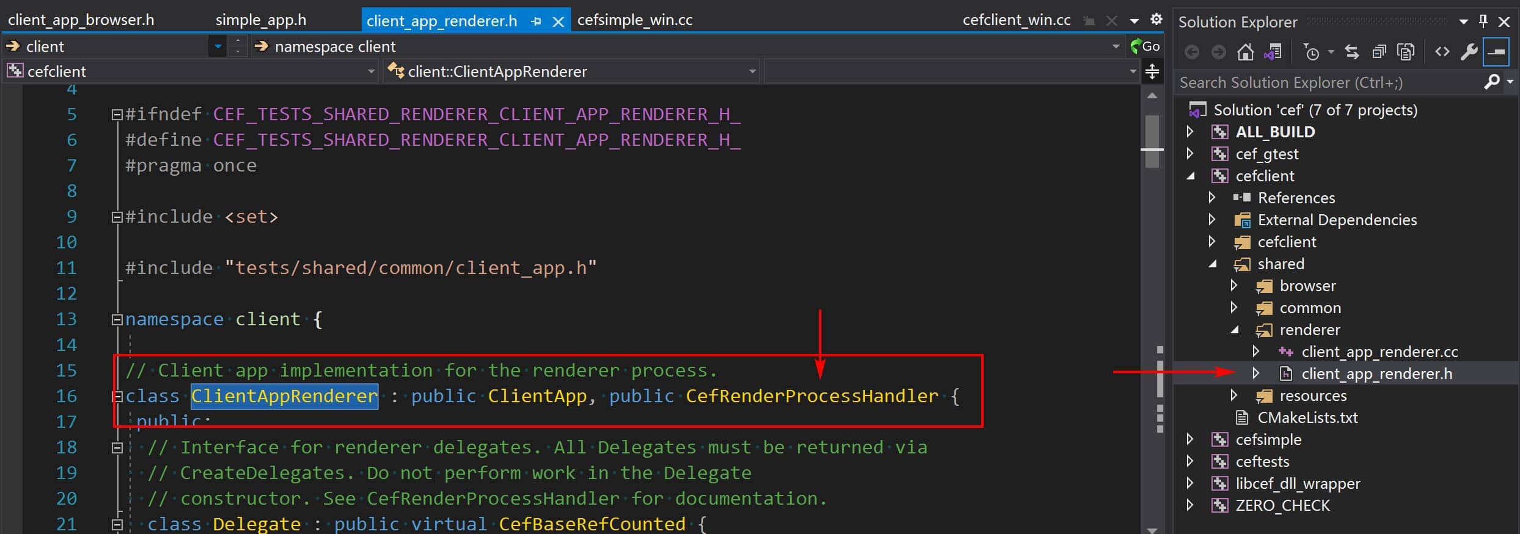Image resolution: width=1520 pixels, height=534 pixels.
Task: Toggle pin on client_app_renderer.h tab
Action: click(x=536, y=21)
